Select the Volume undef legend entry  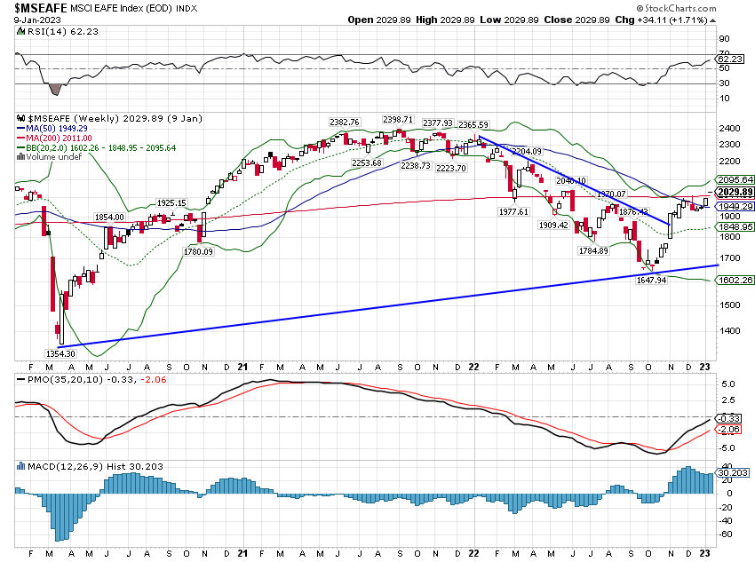(x=49, y=157)
